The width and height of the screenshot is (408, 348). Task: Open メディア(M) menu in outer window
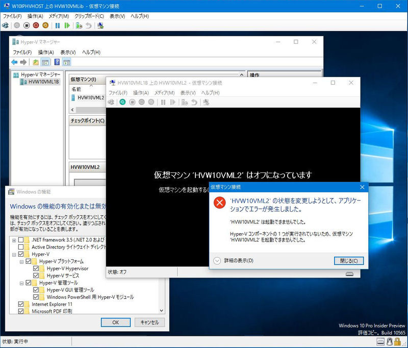coord(59,16)
